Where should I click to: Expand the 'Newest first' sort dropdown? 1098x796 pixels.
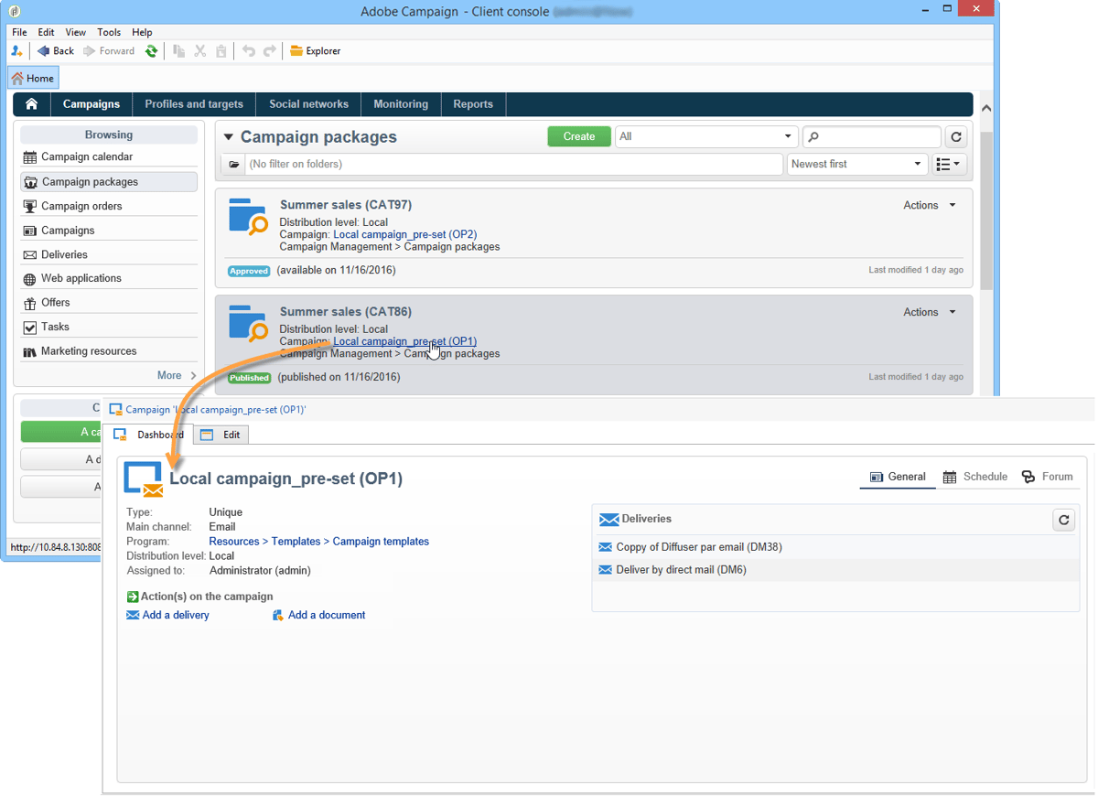(856, 165)
